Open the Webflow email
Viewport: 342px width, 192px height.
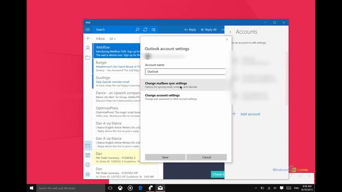coord(116,51)
